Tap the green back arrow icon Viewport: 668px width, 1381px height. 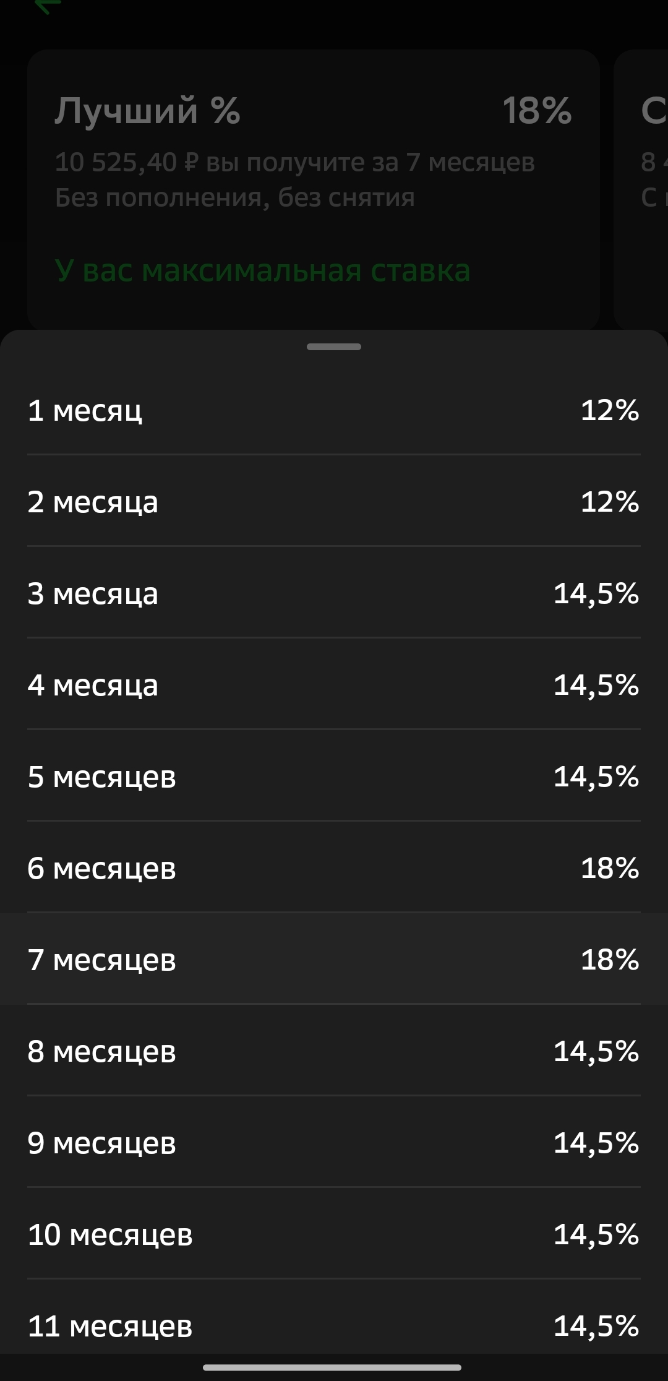pyautogui.click(x=48, y=6)
